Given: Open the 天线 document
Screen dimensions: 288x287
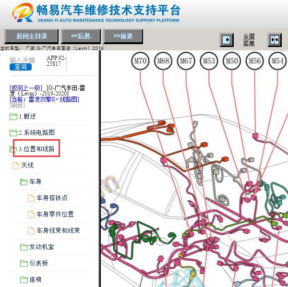Looking at the screenshot, I should 27,165.
